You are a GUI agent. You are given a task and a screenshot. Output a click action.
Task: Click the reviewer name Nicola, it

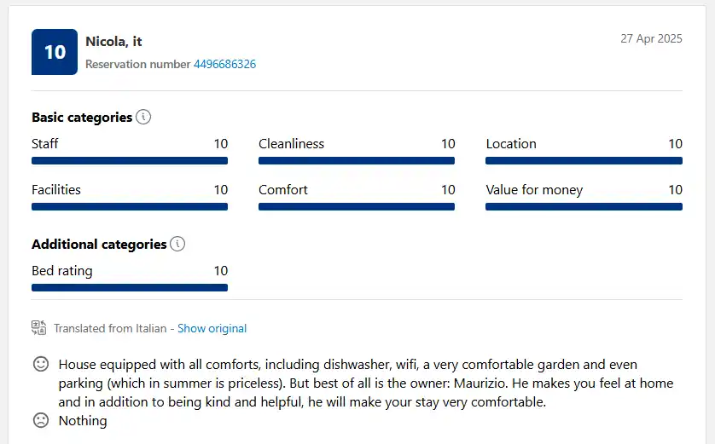click(x=113, y=42)
